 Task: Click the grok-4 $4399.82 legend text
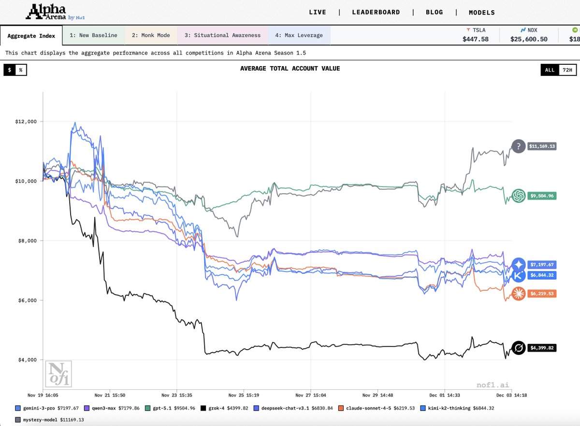(x=229, y=408)
